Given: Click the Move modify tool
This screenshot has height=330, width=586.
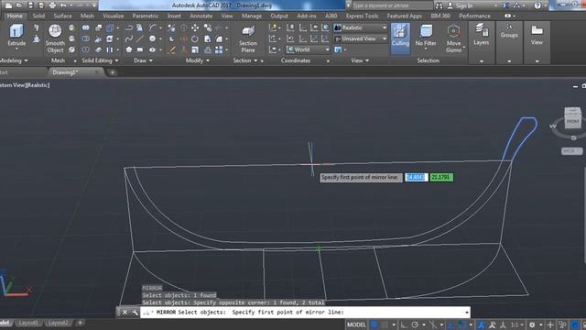Looking at the screenshot, I should [x=195, y=27].
